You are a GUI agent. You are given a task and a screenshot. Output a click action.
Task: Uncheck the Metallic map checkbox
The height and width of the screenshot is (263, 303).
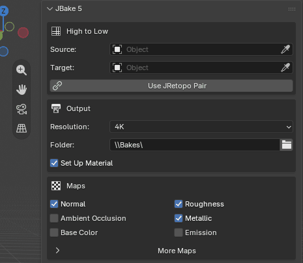[x=179, y=218]
